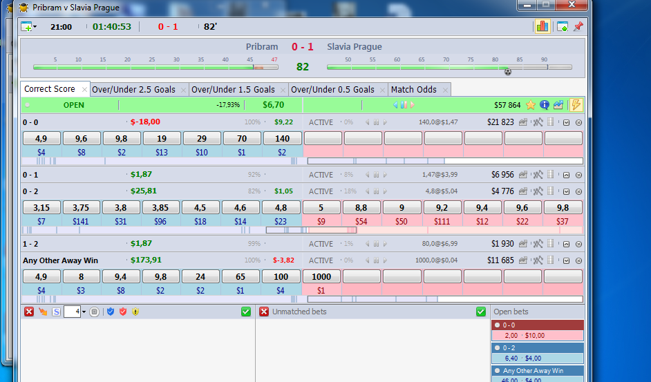This screenshot has height=382, width=651.
Task: Click red X beside Unmatched bets
Action: click(x=264, y=312)
